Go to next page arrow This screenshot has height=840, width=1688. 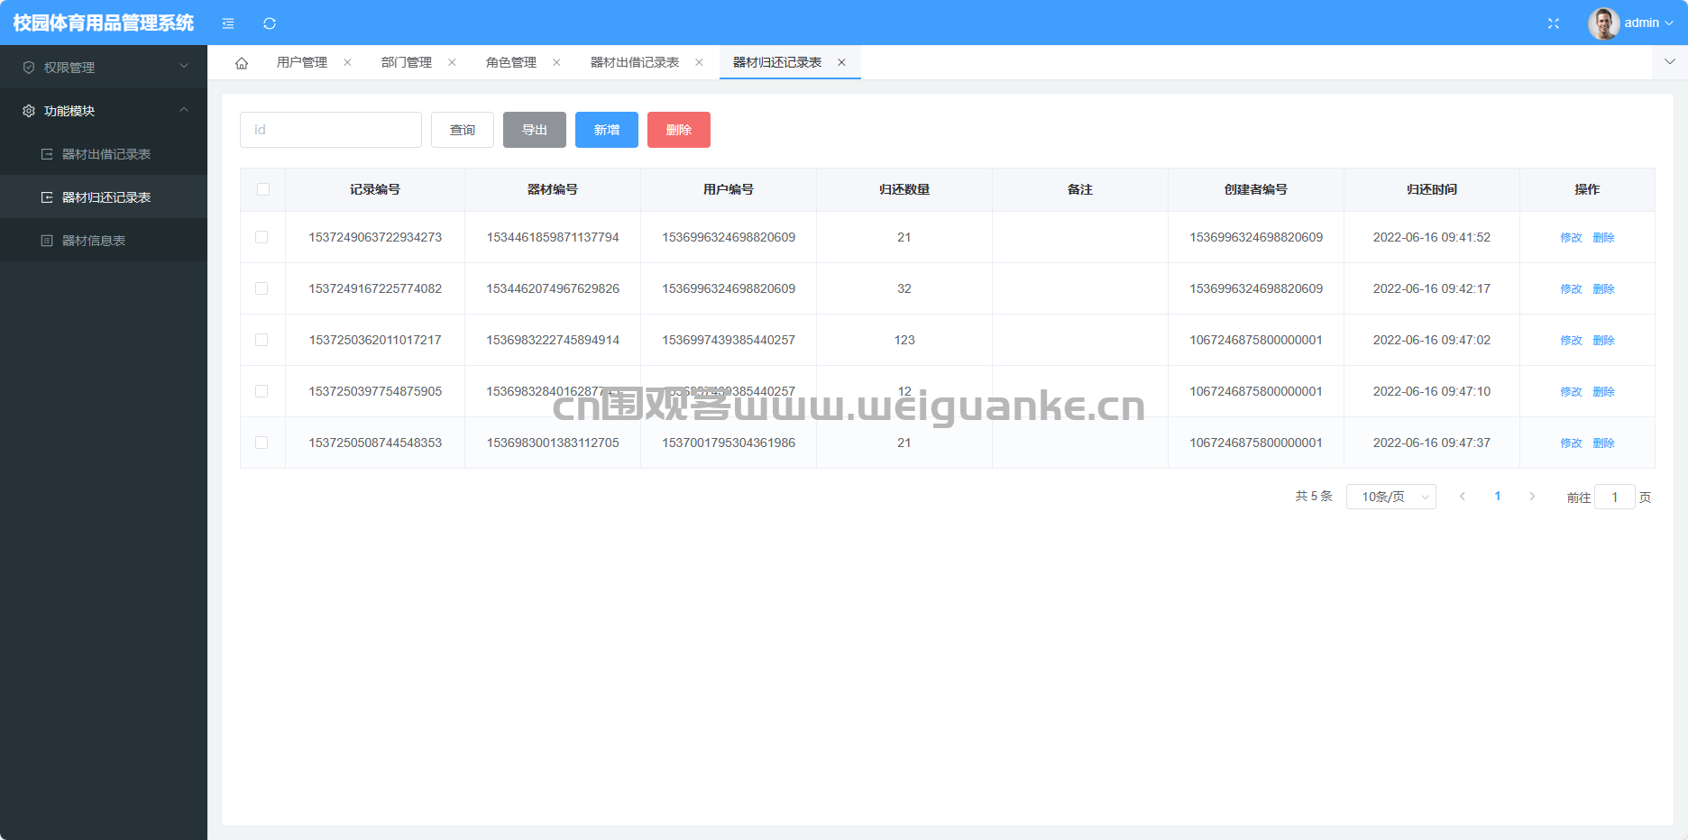(x=1532, y=497)
